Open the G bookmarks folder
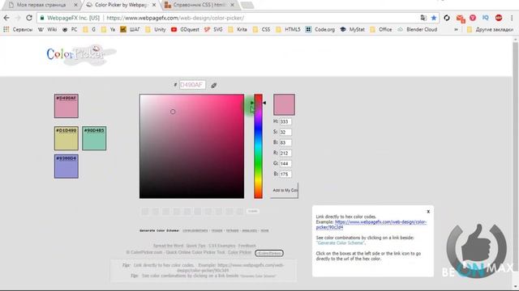The width and height of the screenshot is (519, 291). (x=89, y=29)
